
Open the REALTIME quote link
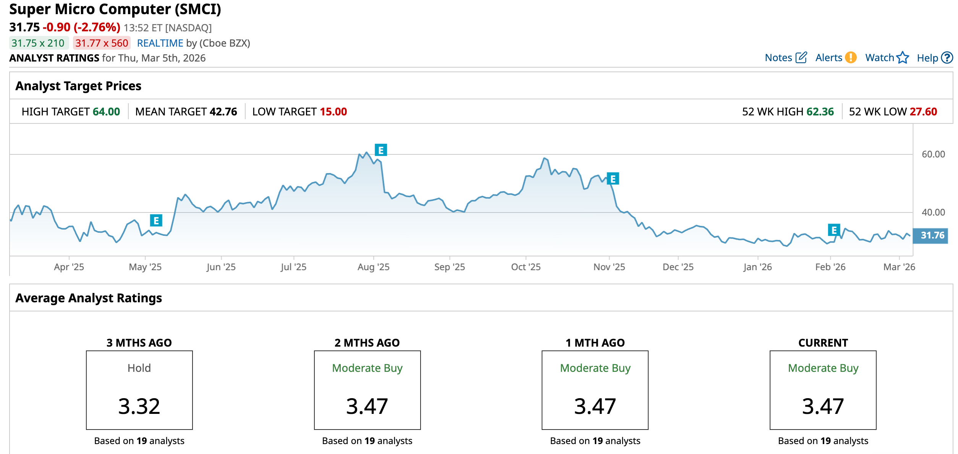(160, 43)
